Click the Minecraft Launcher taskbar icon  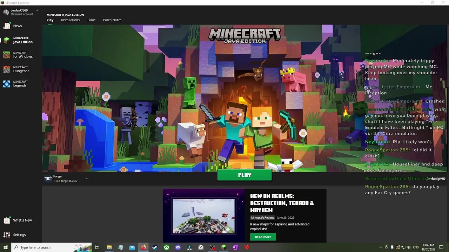pos(223,247)
